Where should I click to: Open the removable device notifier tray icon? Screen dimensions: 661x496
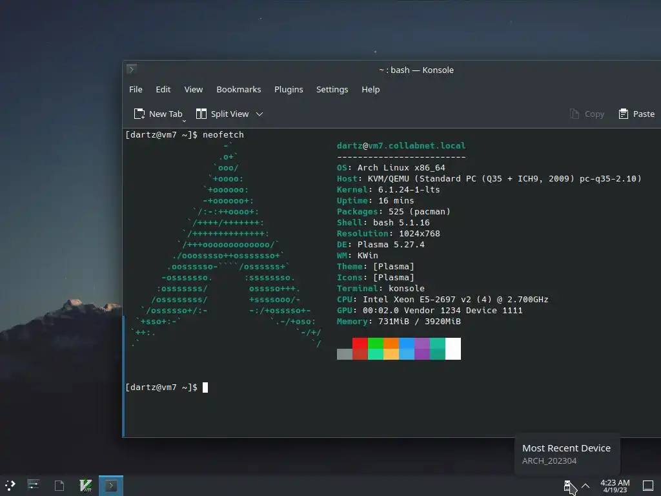(x=567, y=486)
